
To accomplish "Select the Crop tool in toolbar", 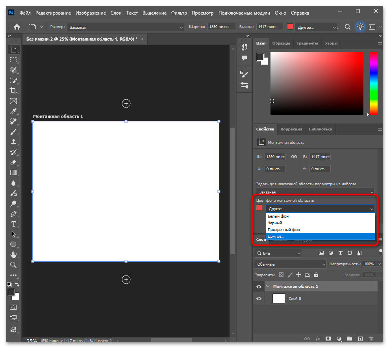I will 13,91.
